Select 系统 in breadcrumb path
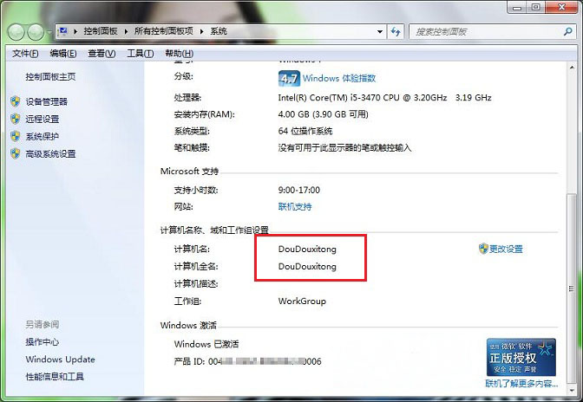The width and height of the screenshot is (583, 402). tap(219, 31)
